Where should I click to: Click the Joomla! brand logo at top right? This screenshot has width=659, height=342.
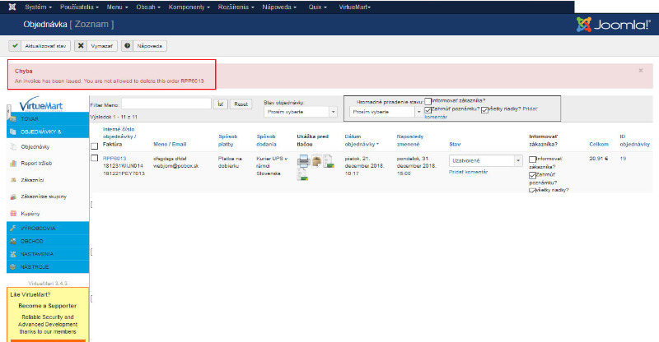(x=613, y=25)
